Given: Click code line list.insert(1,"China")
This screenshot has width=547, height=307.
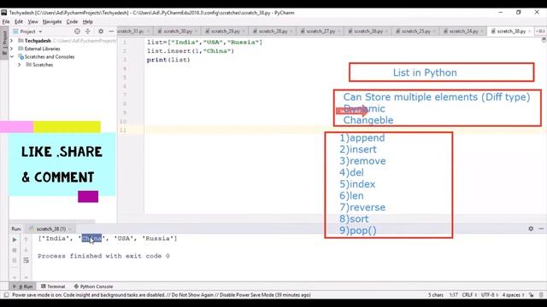Looking at the screenshot, I should click(x=191, y=51).
